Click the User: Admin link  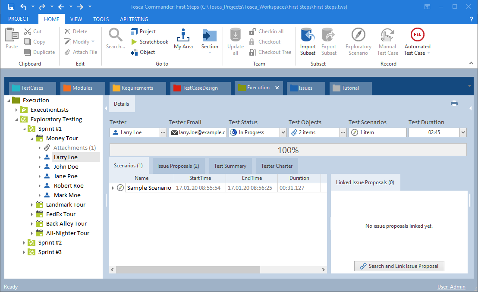[451, 287]
